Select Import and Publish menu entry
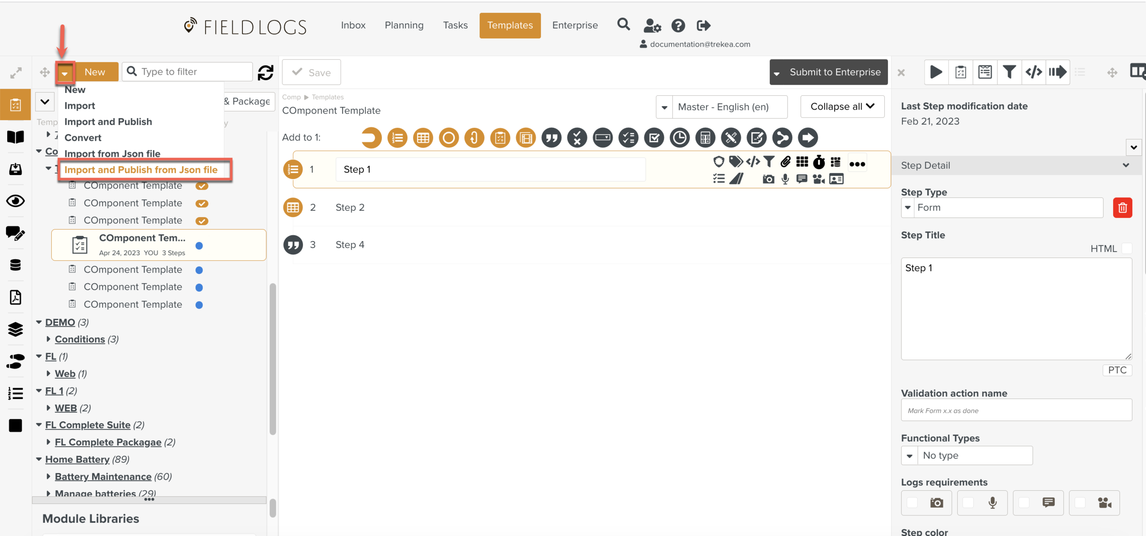 (x=108, y=122)
